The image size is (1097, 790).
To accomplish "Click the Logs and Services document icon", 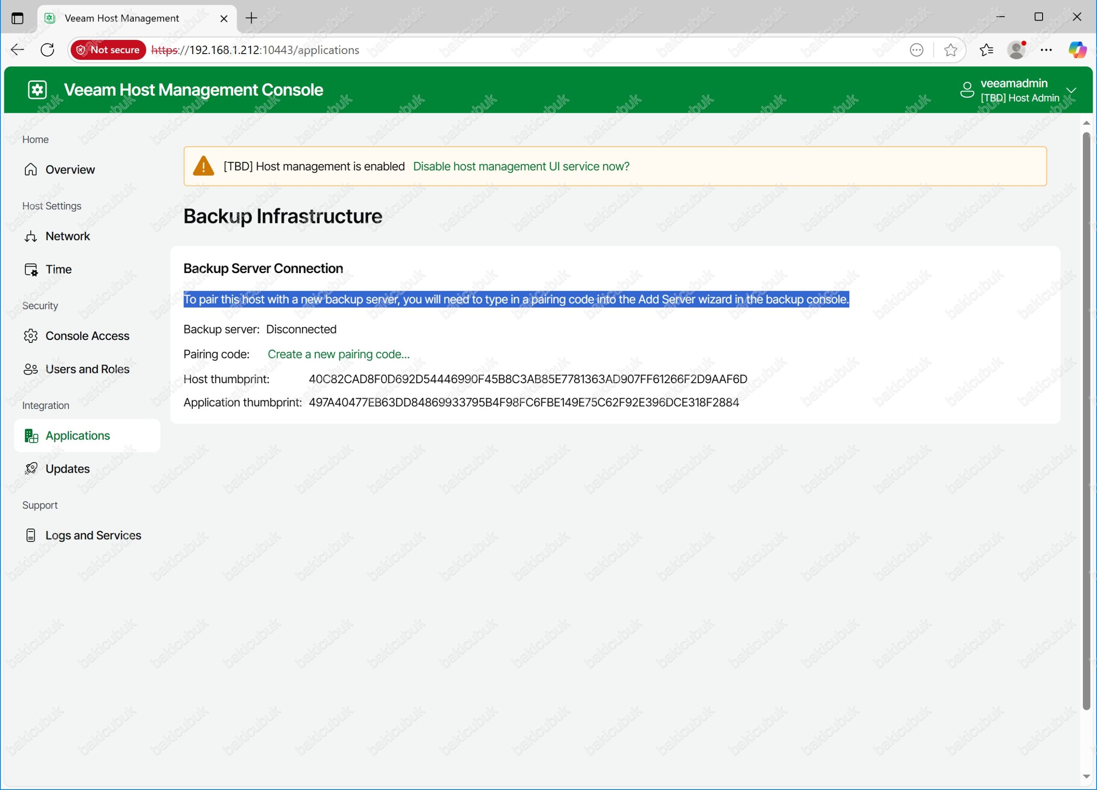I will tap(30, 535).
